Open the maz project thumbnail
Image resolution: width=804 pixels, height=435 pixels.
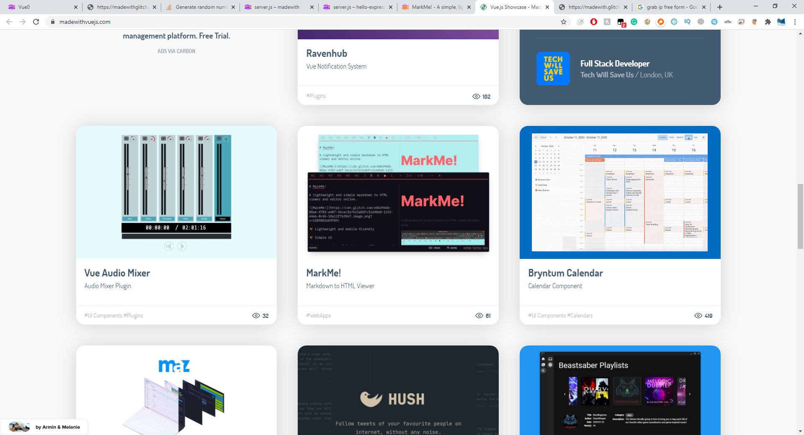(176, 390)
